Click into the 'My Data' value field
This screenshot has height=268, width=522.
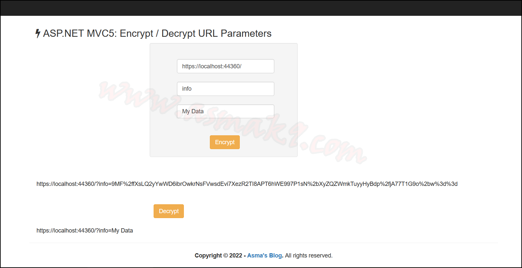coord(226,111)
